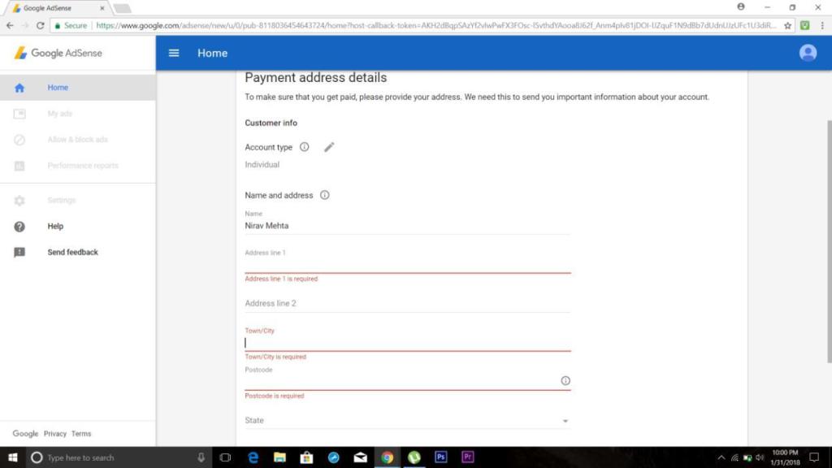Image resolution: width=832 pixels, height=468 pixels.
Task: Click the Address line 1 input field
Action: [x=406, y=265]
